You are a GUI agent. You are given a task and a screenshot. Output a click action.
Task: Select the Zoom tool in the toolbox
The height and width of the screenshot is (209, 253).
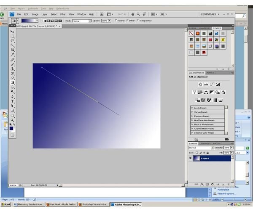click(x=12, y=120)
